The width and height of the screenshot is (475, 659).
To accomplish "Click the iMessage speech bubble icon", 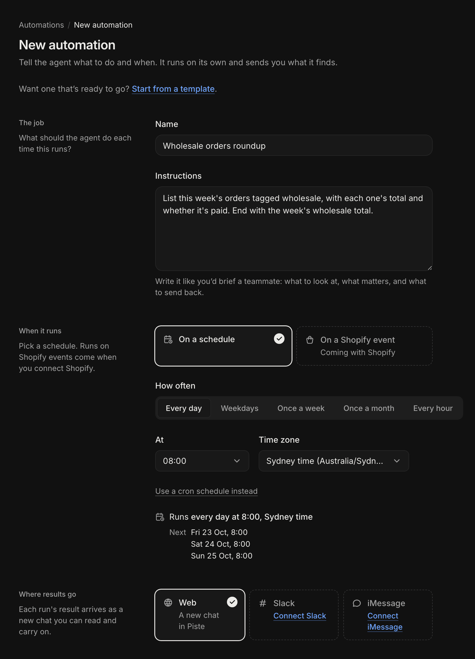I will coord(357,603).
